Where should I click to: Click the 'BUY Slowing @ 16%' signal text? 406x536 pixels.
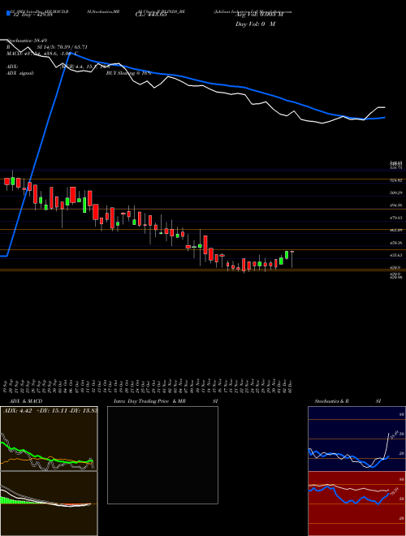128,73
